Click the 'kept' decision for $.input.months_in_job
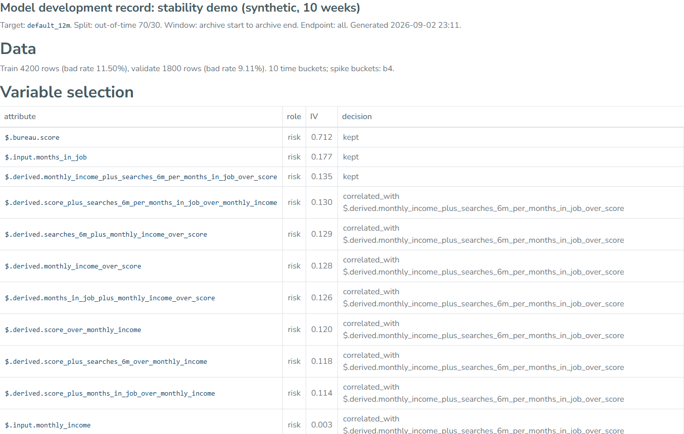This screenshot has width=684, height=434. [x=351, y=157]
